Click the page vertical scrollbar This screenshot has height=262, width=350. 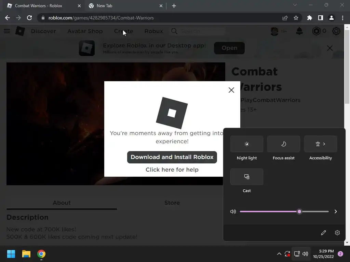pyautogui.click(x=347, y=67)
